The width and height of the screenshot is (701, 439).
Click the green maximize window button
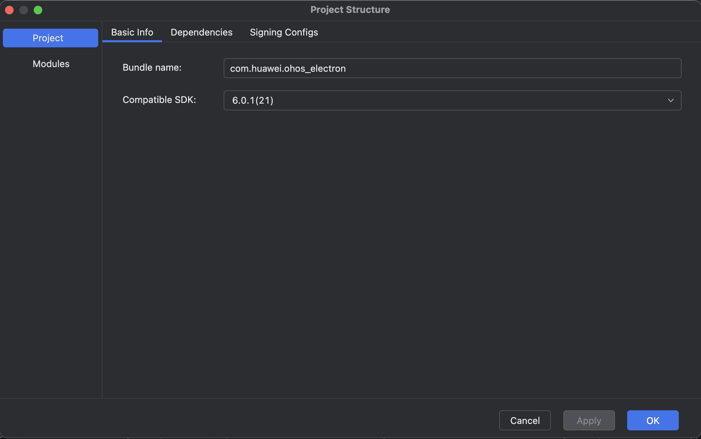[38, 10]
